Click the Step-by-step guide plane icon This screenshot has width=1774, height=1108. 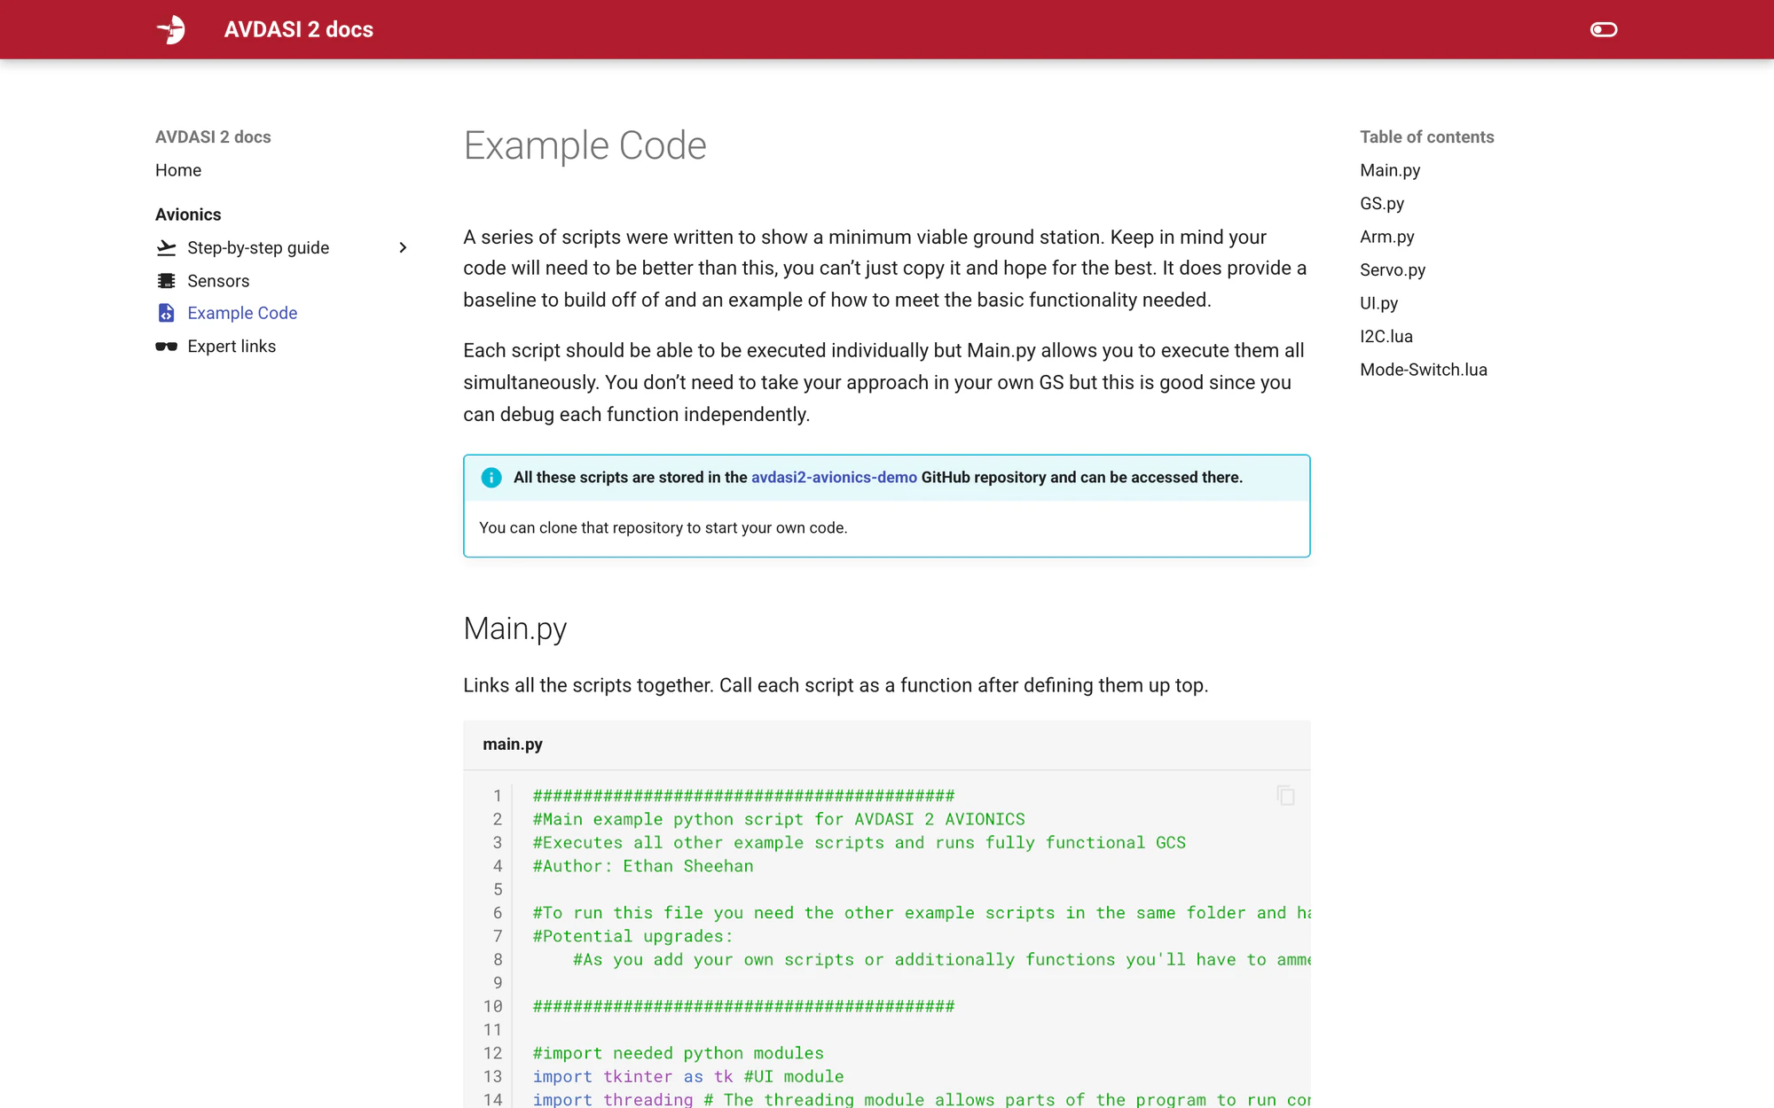click(x=166, y=247)
